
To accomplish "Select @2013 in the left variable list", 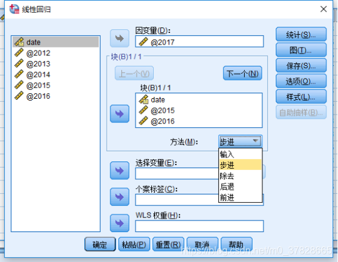I will 56,64.
